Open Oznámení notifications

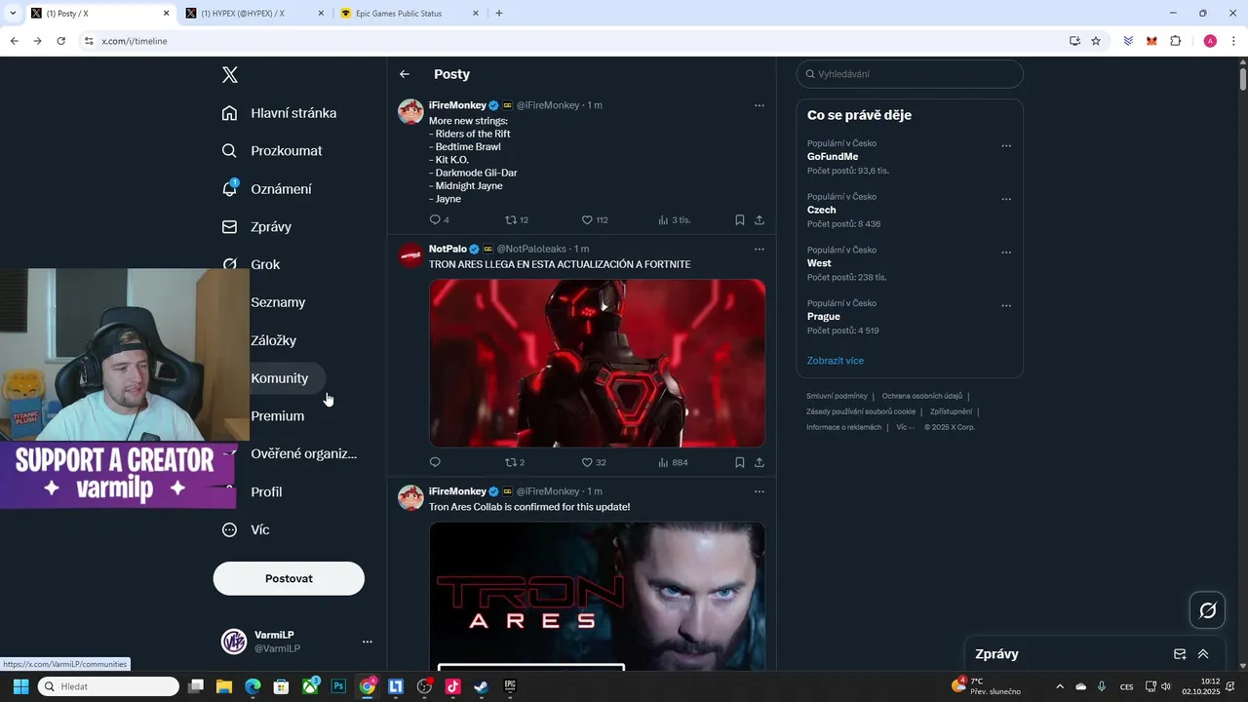267,189
